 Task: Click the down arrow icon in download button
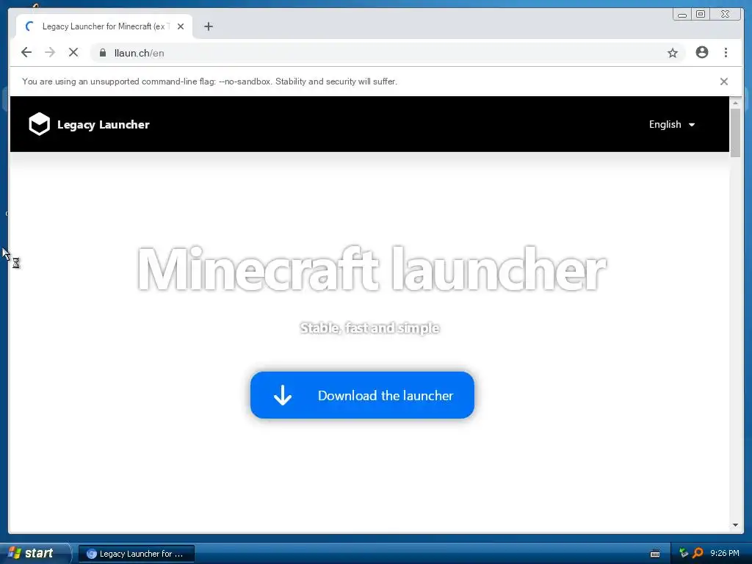[x=283, y=395]
